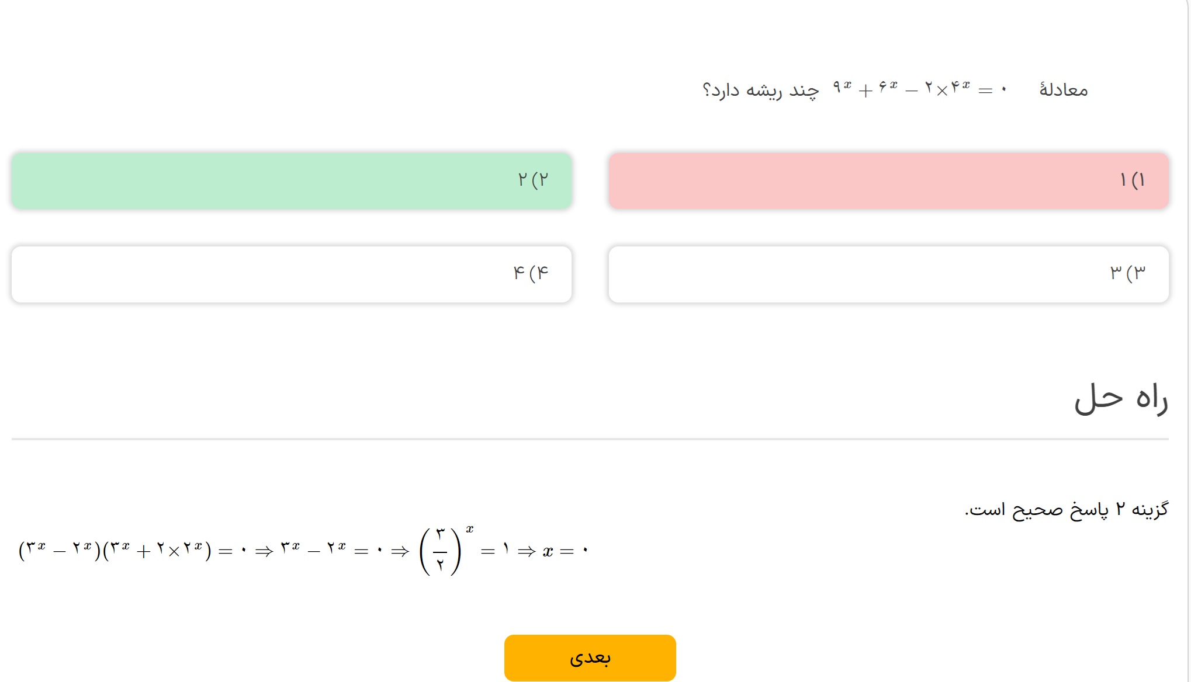1191x682 pixels.
Task: Click the راه حل solution heading
Action: click(x=1121, y=399)
